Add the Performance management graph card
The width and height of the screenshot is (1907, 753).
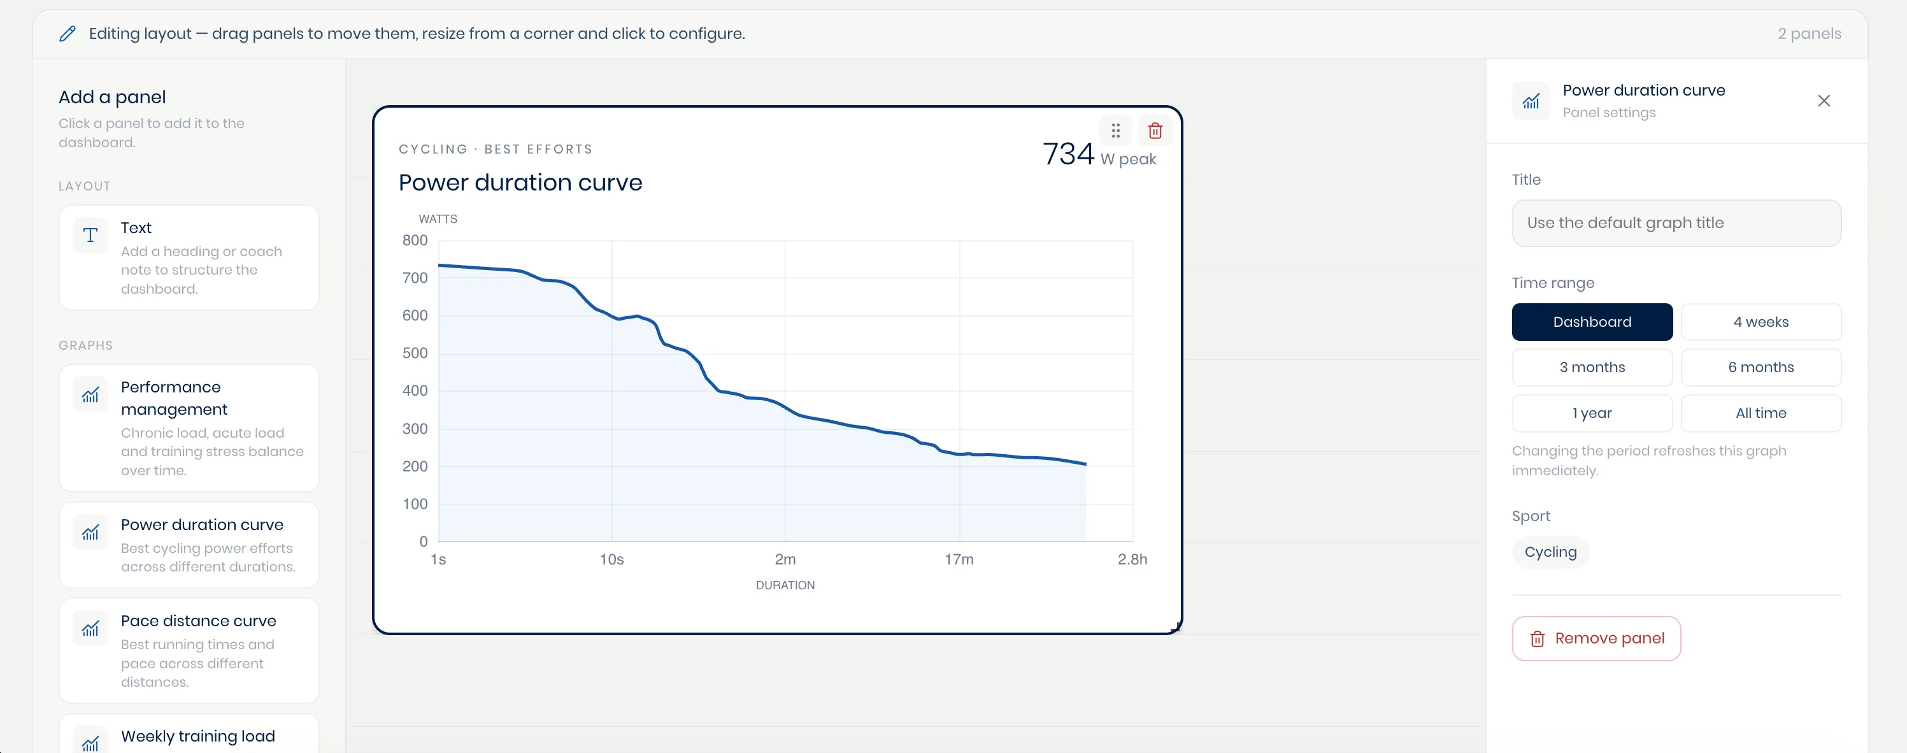point(189,428)
